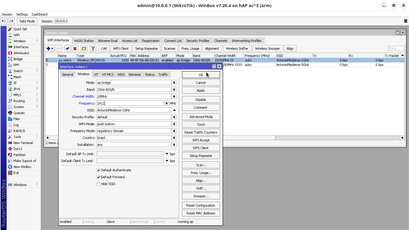Open the Country dropdown arrow
The width and height of the screenshot is (409, 230).
[174, 138]
